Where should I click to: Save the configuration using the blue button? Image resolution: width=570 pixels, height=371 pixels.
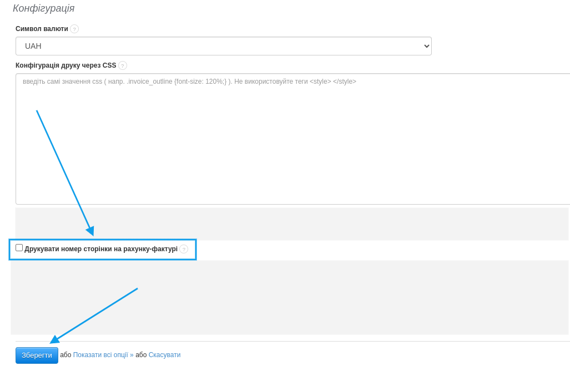click(x=37, y=355)
